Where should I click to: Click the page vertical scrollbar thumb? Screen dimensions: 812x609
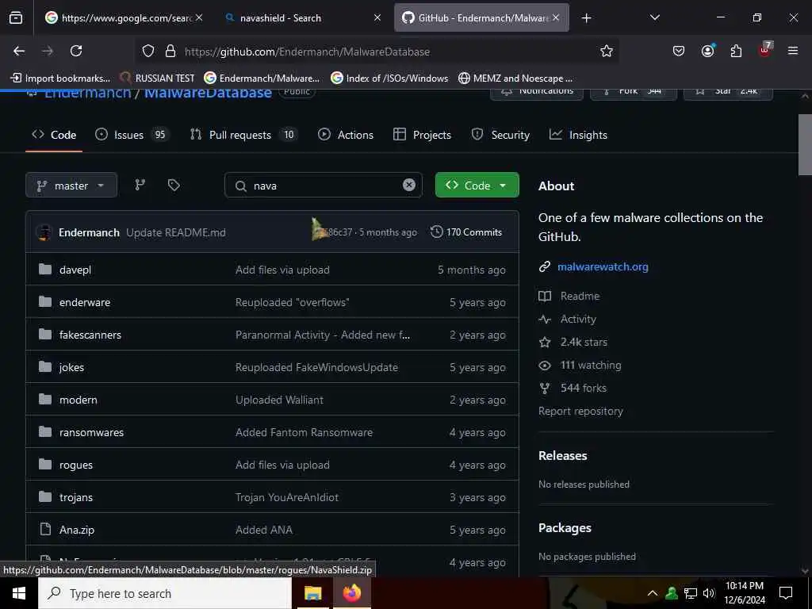point(805,144)
